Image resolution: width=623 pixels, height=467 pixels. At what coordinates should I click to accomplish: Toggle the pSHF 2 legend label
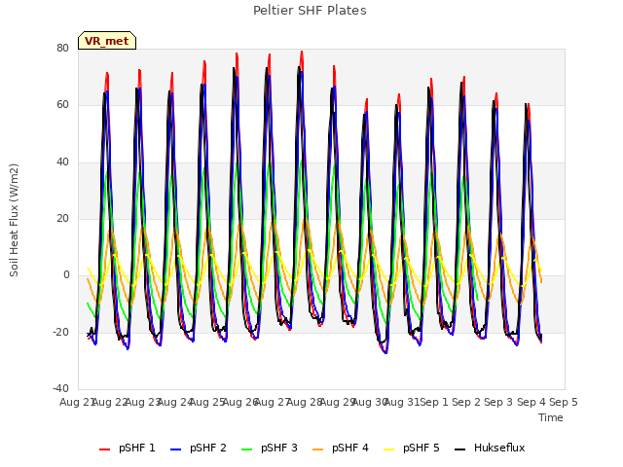click(207, 448)
